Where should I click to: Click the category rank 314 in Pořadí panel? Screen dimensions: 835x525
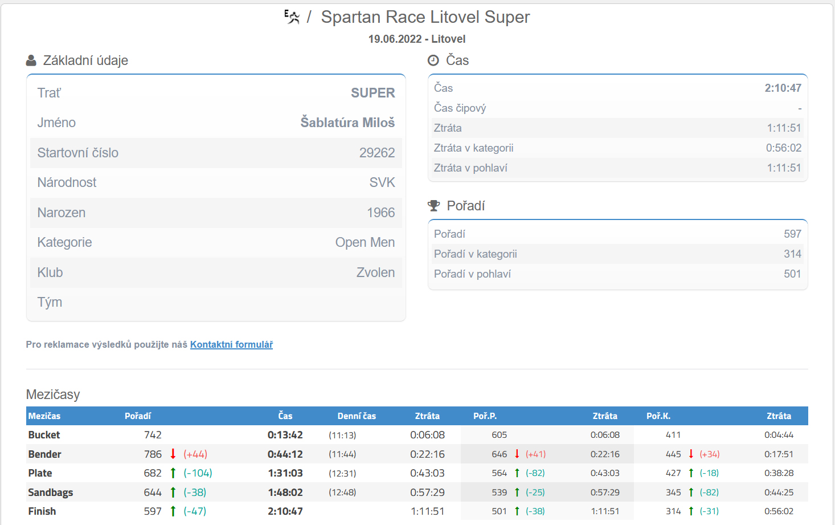tap(793, 254)
